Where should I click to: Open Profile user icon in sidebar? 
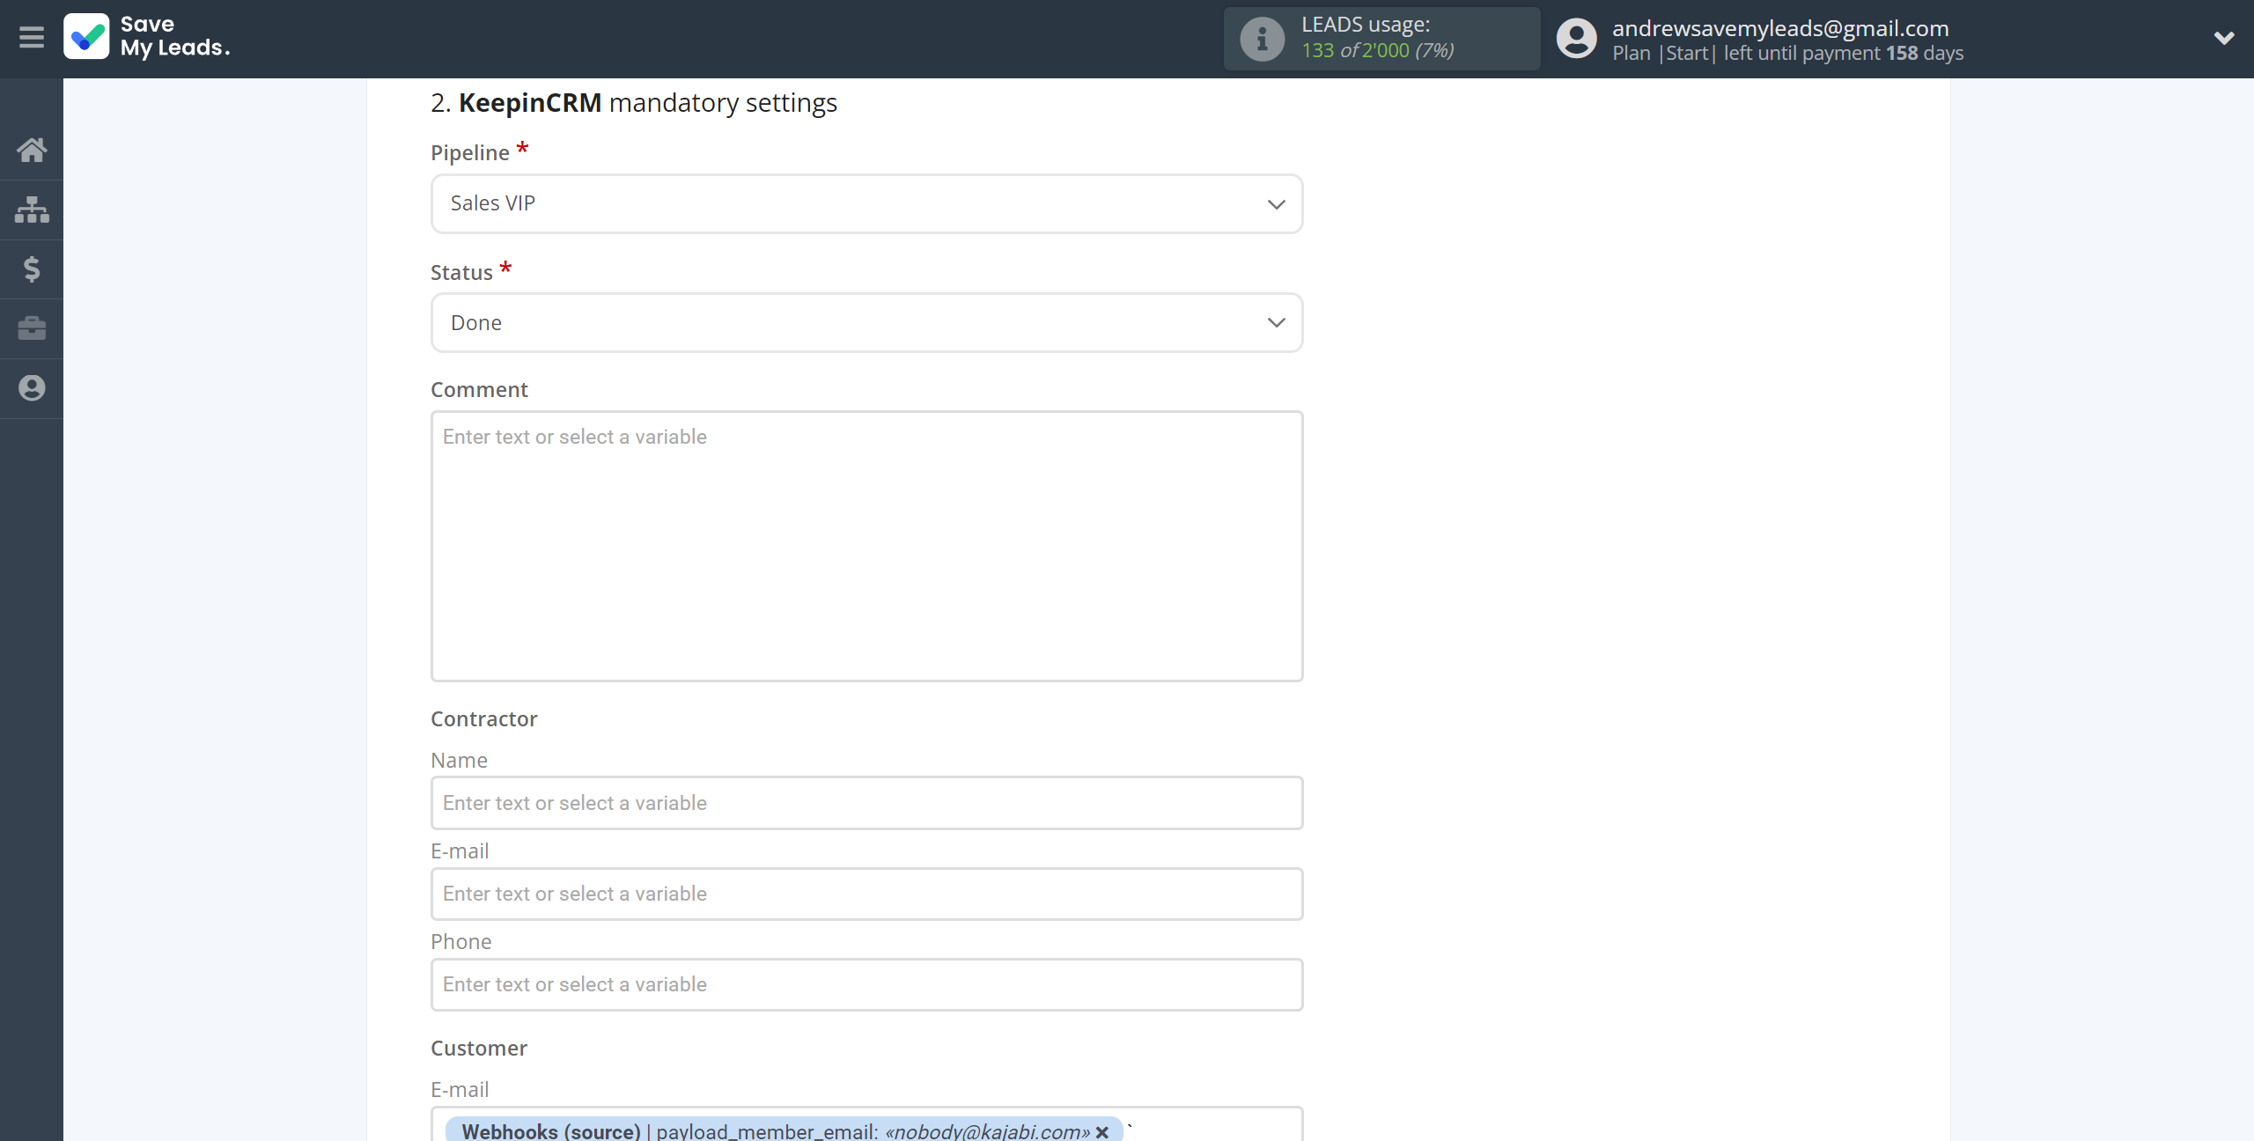pos(32,388)
